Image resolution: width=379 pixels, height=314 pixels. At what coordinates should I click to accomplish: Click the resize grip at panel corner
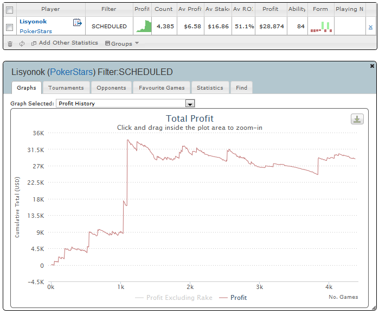(374, 308)
